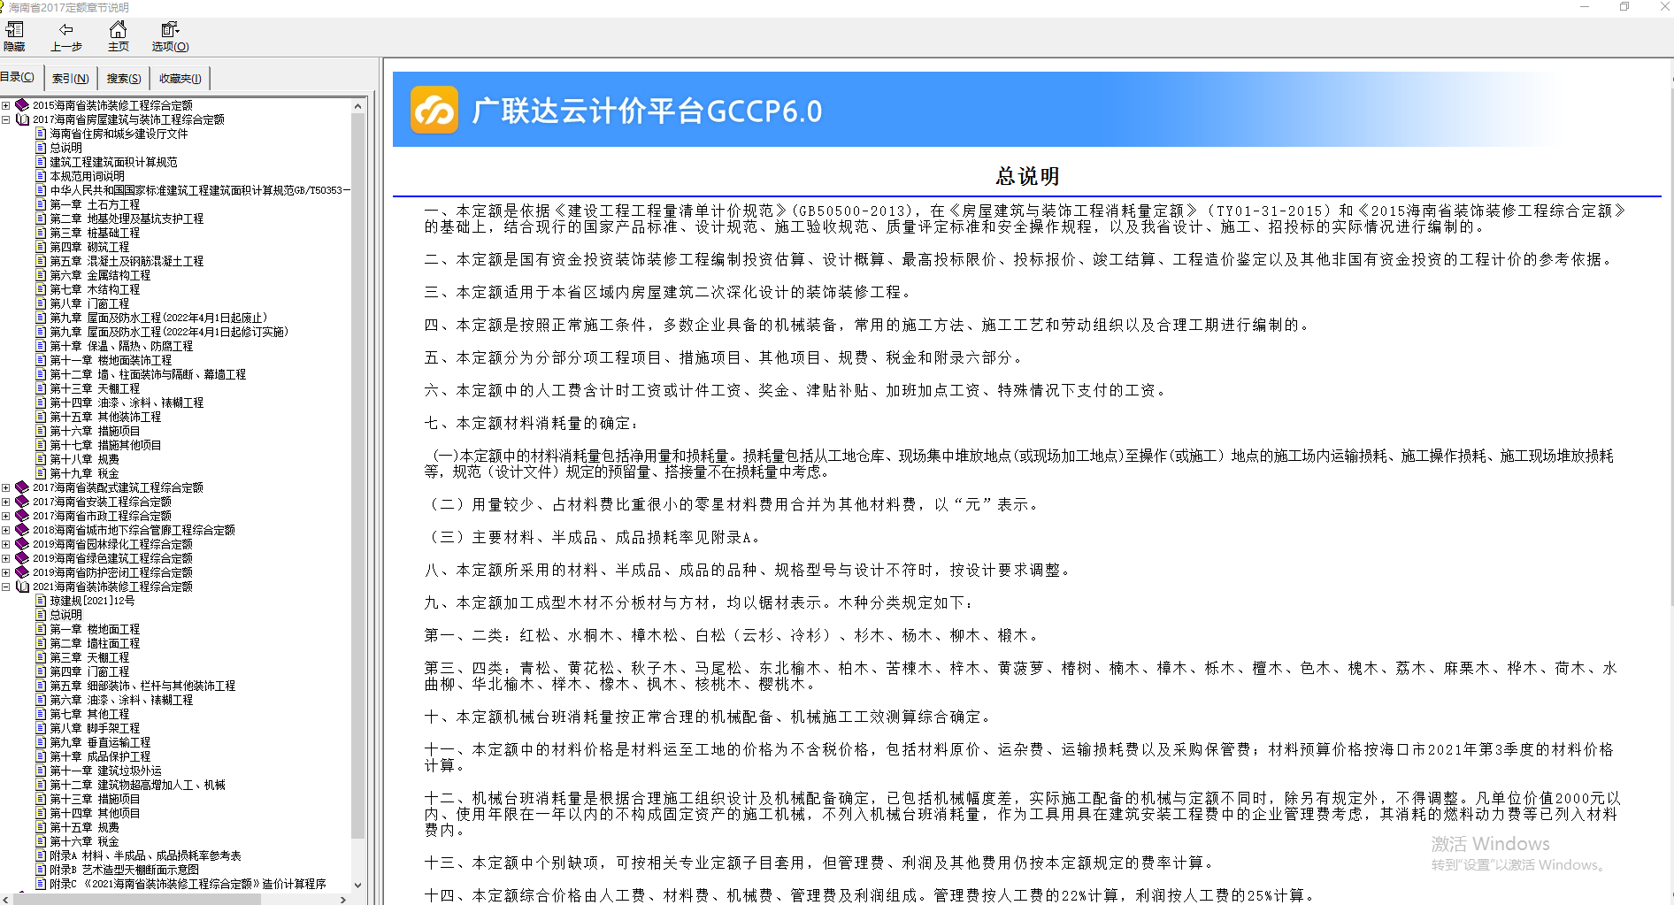Expand the 2015海南省装饰装修工程综合定额 node
Viewport: 1674px width, 905px height.
(x=6, y=105)
